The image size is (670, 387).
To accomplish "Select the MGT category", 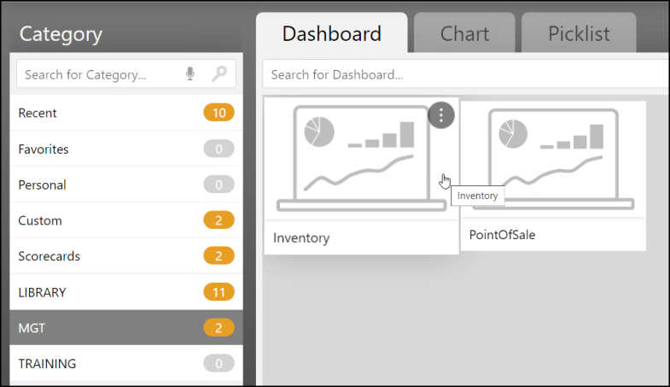I will click(x=32, y=328).
